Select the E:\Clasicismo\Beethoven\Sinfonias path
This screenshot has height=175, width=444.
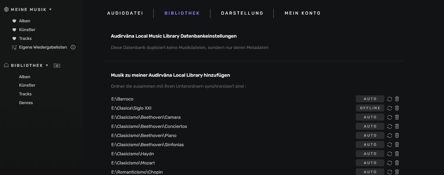[x=148, y=145]
